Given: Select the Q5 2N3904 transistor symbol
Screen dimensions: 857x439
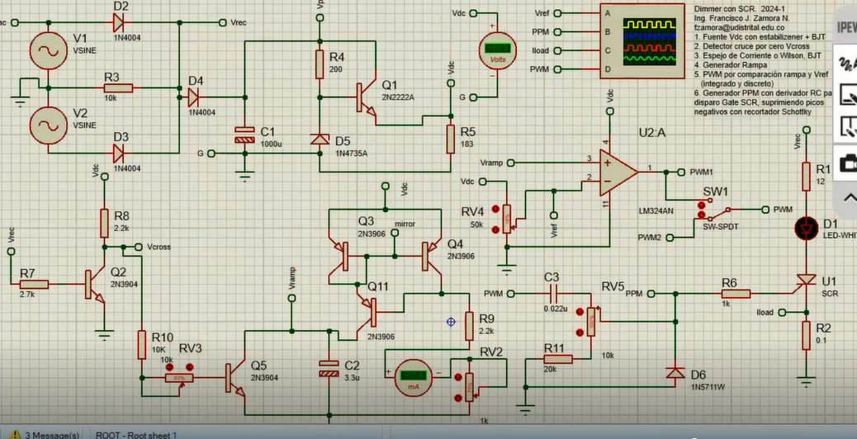Looking at the screenshot, I should (235, 378).
